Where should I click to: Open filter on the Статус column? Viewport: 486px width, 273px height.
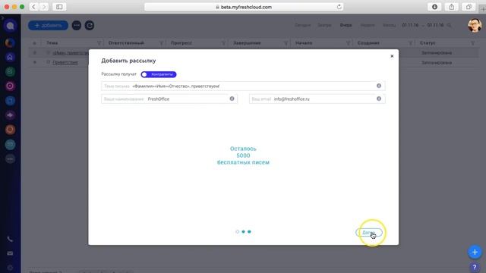472,43
